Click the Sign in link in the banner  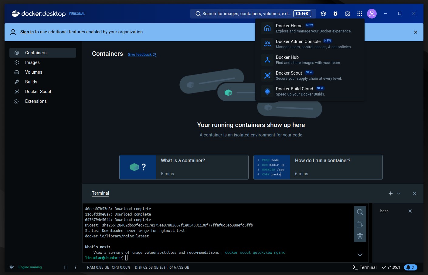[27, 32]
